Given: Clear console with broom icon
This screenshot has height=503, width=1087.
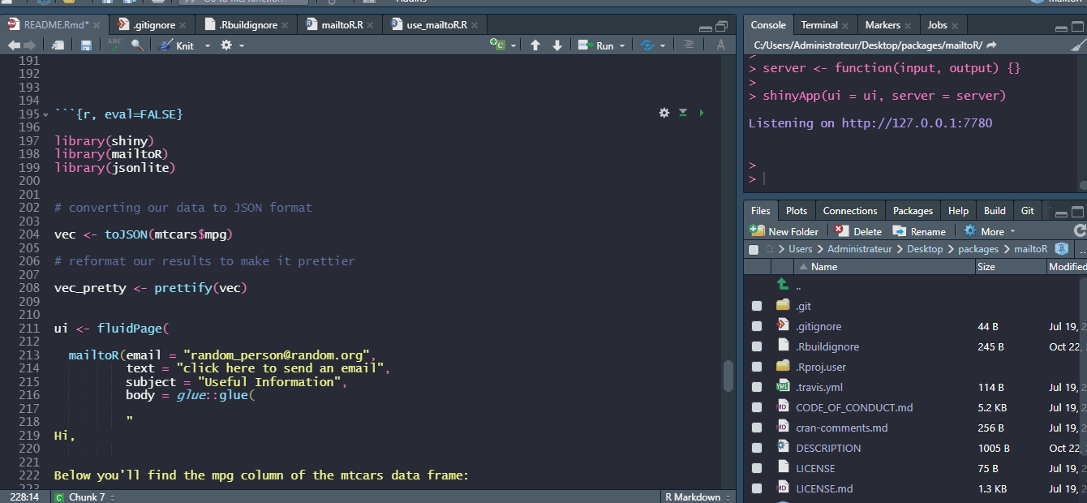Looking at the screenshot, I should click(x=1076, y=45).
